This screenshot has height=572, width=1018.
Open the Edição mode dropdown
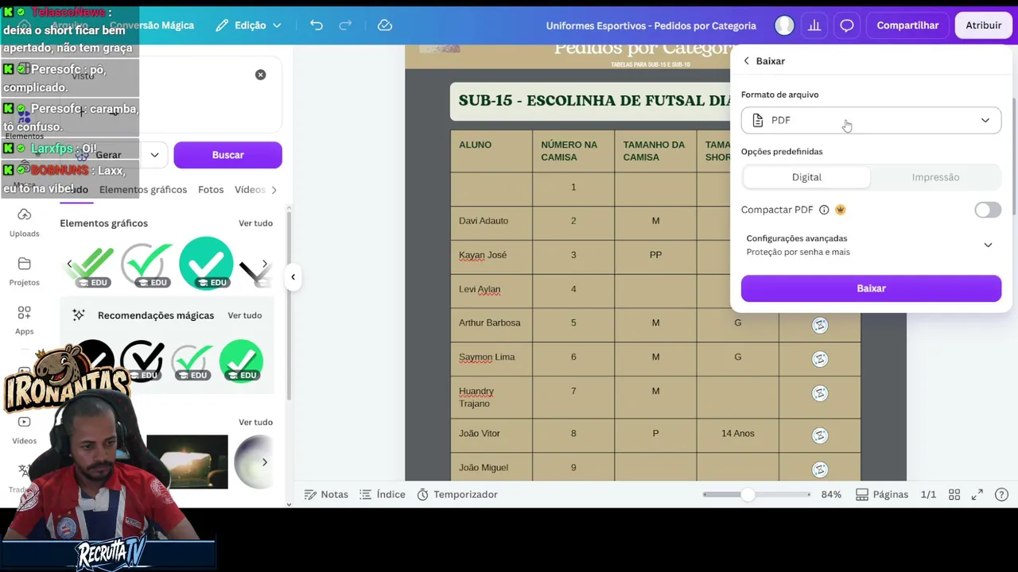point(249,25)
